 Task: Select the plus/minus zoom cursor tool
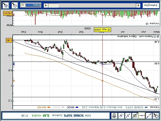(155, 116)
